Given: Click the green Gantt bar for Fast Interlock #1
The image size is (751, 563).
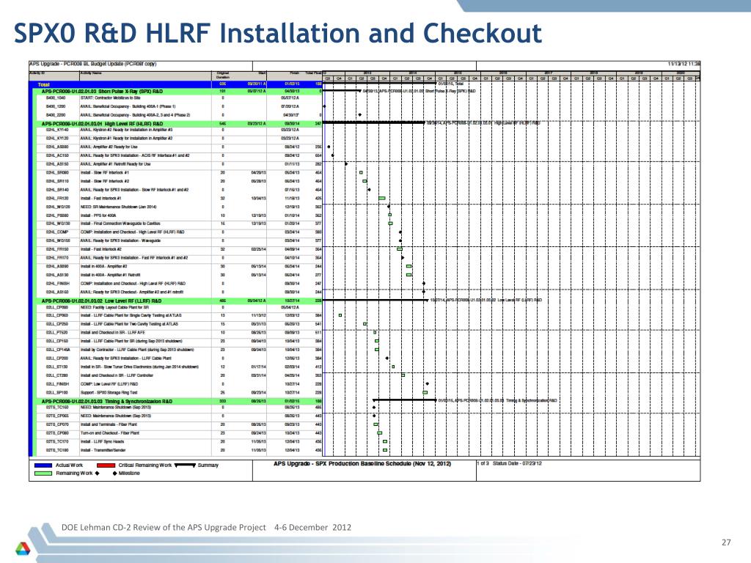Looking at the screenshot, I should pyautogui.click(x=381, y=198).
